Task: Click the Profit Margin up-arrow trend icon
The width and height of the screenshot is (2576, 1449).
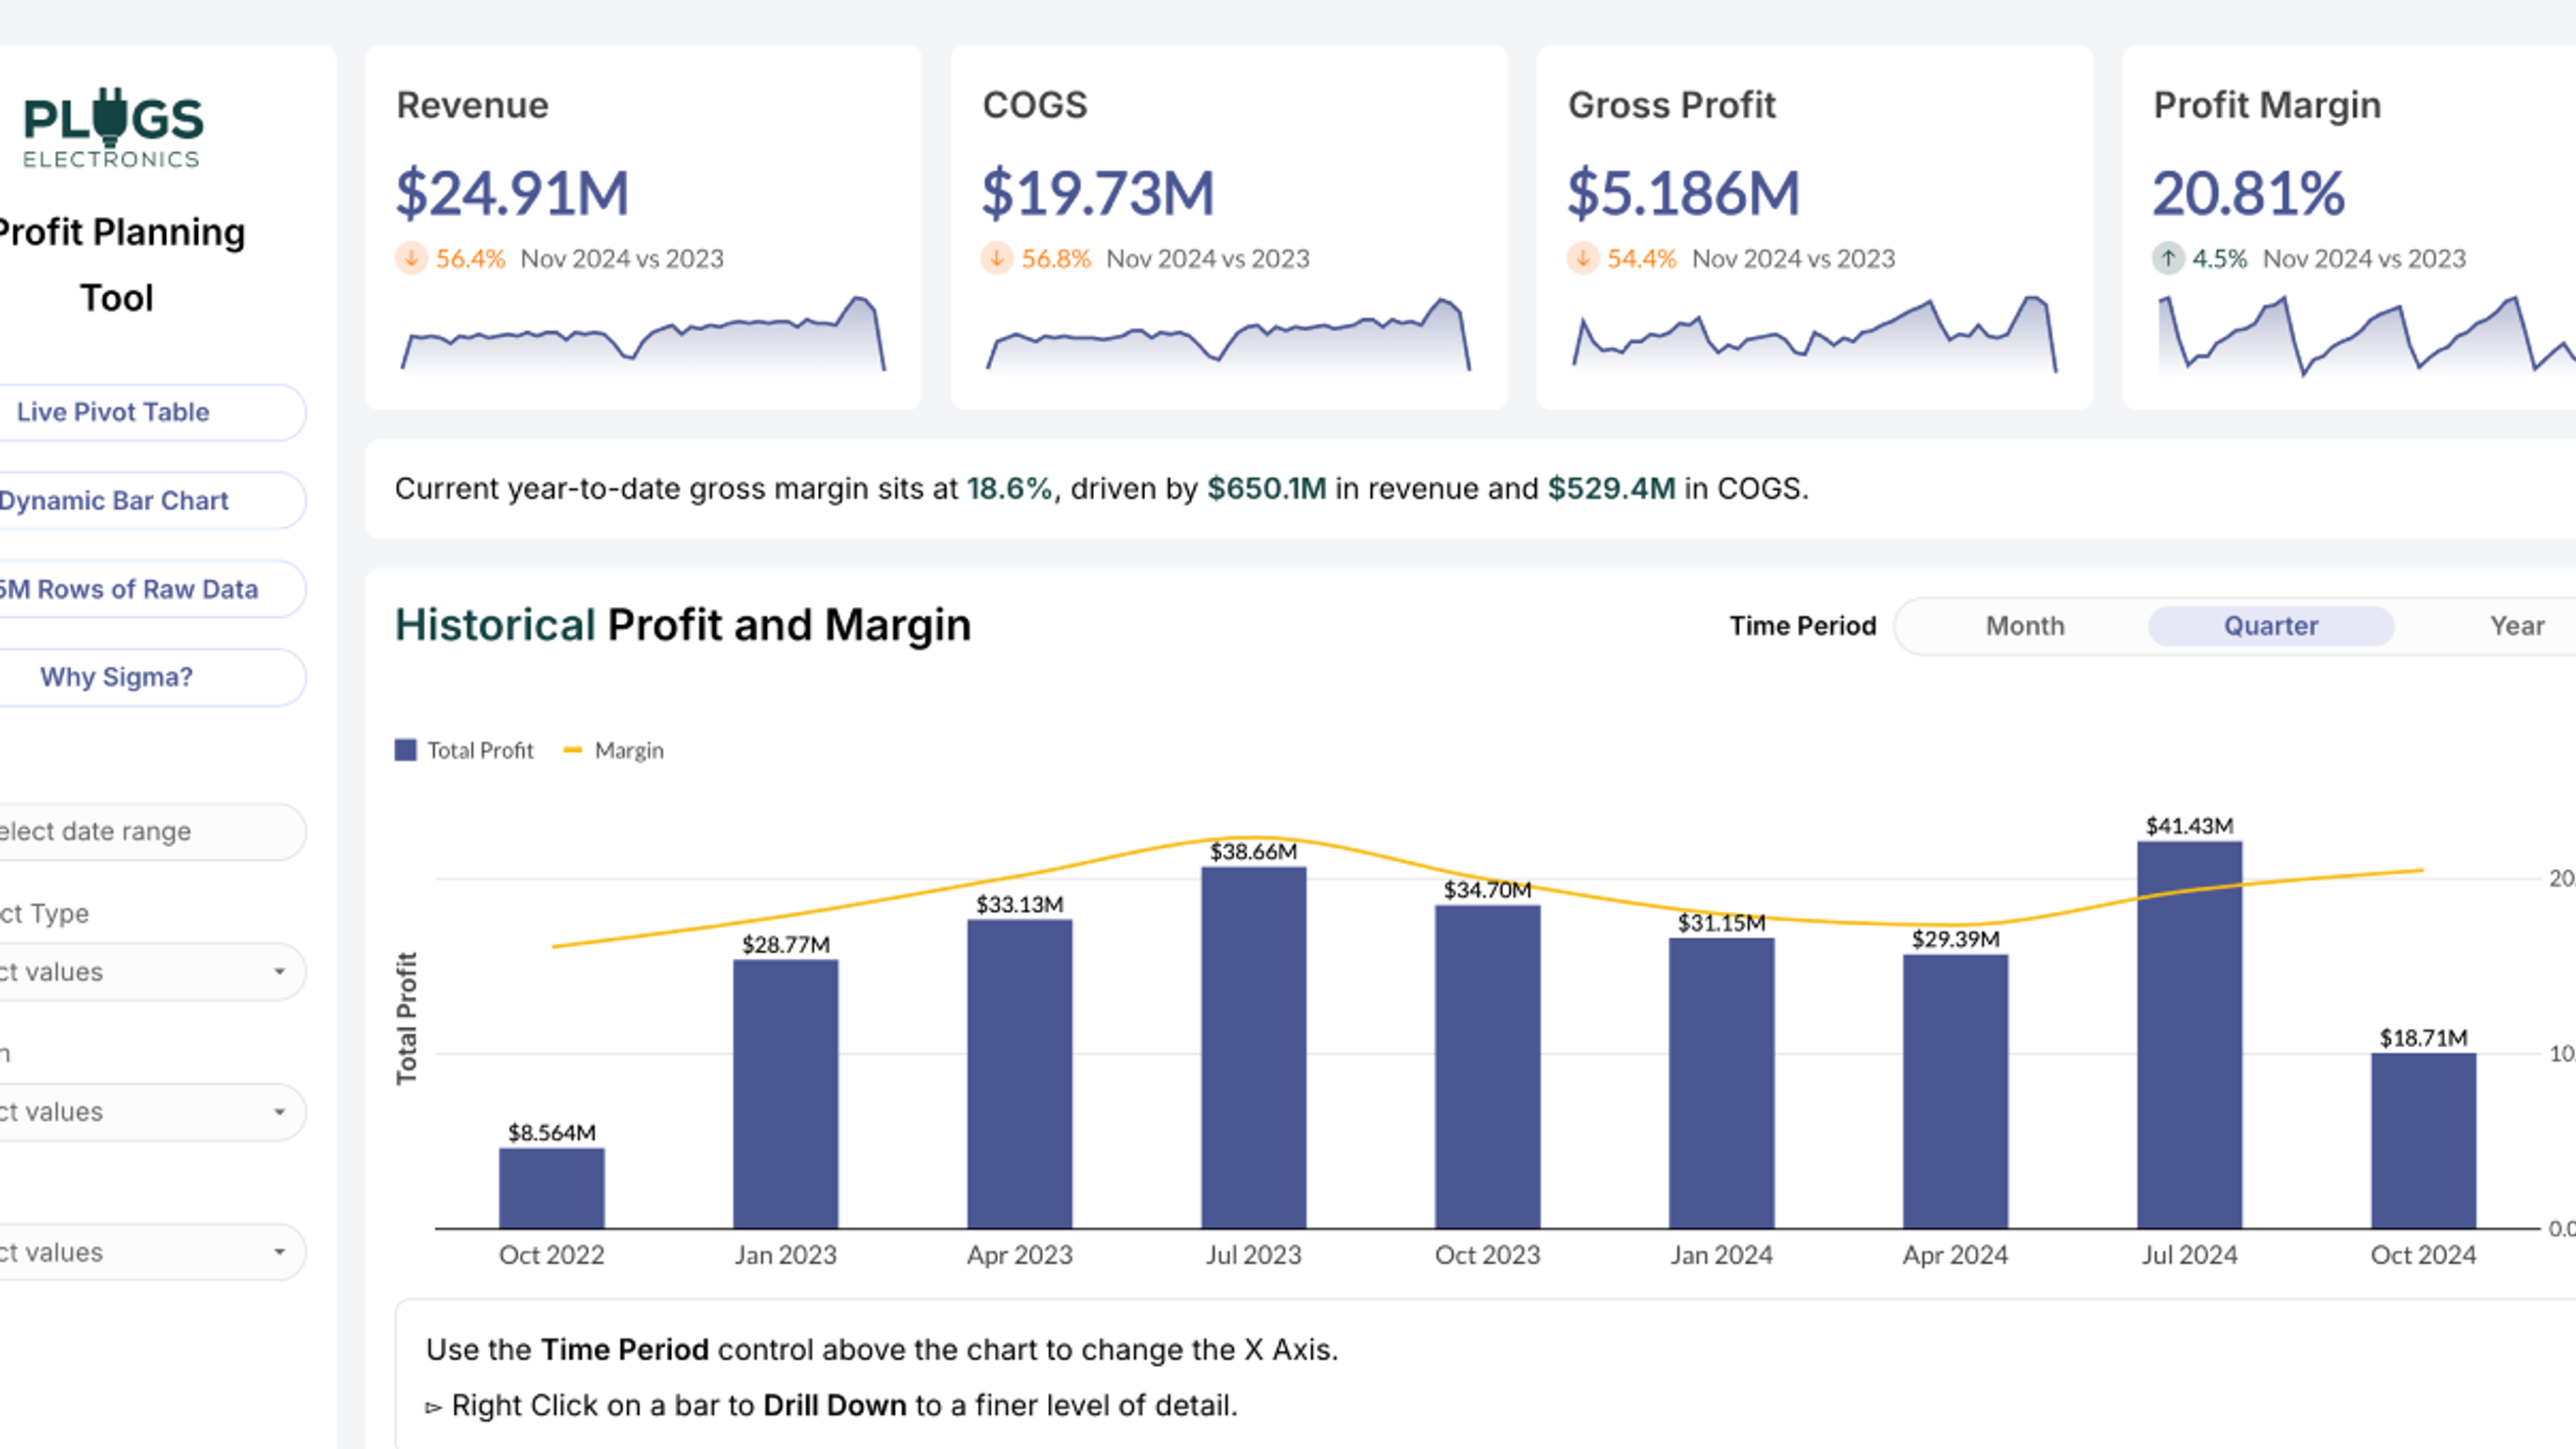Action: pos(2168,259)
